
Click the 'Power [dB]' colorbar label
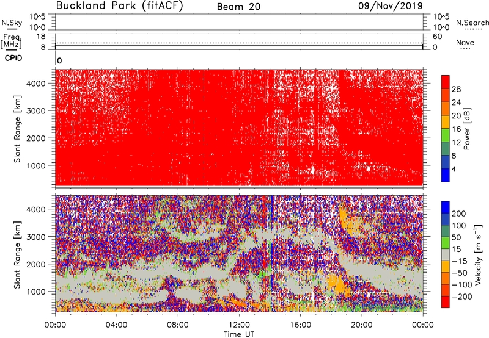(x=467, y=129)
